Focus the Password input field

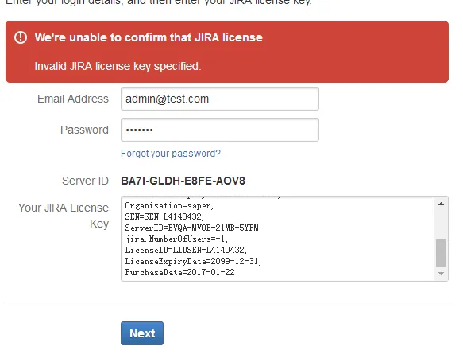pyautogui.click(x=220, y=130)
